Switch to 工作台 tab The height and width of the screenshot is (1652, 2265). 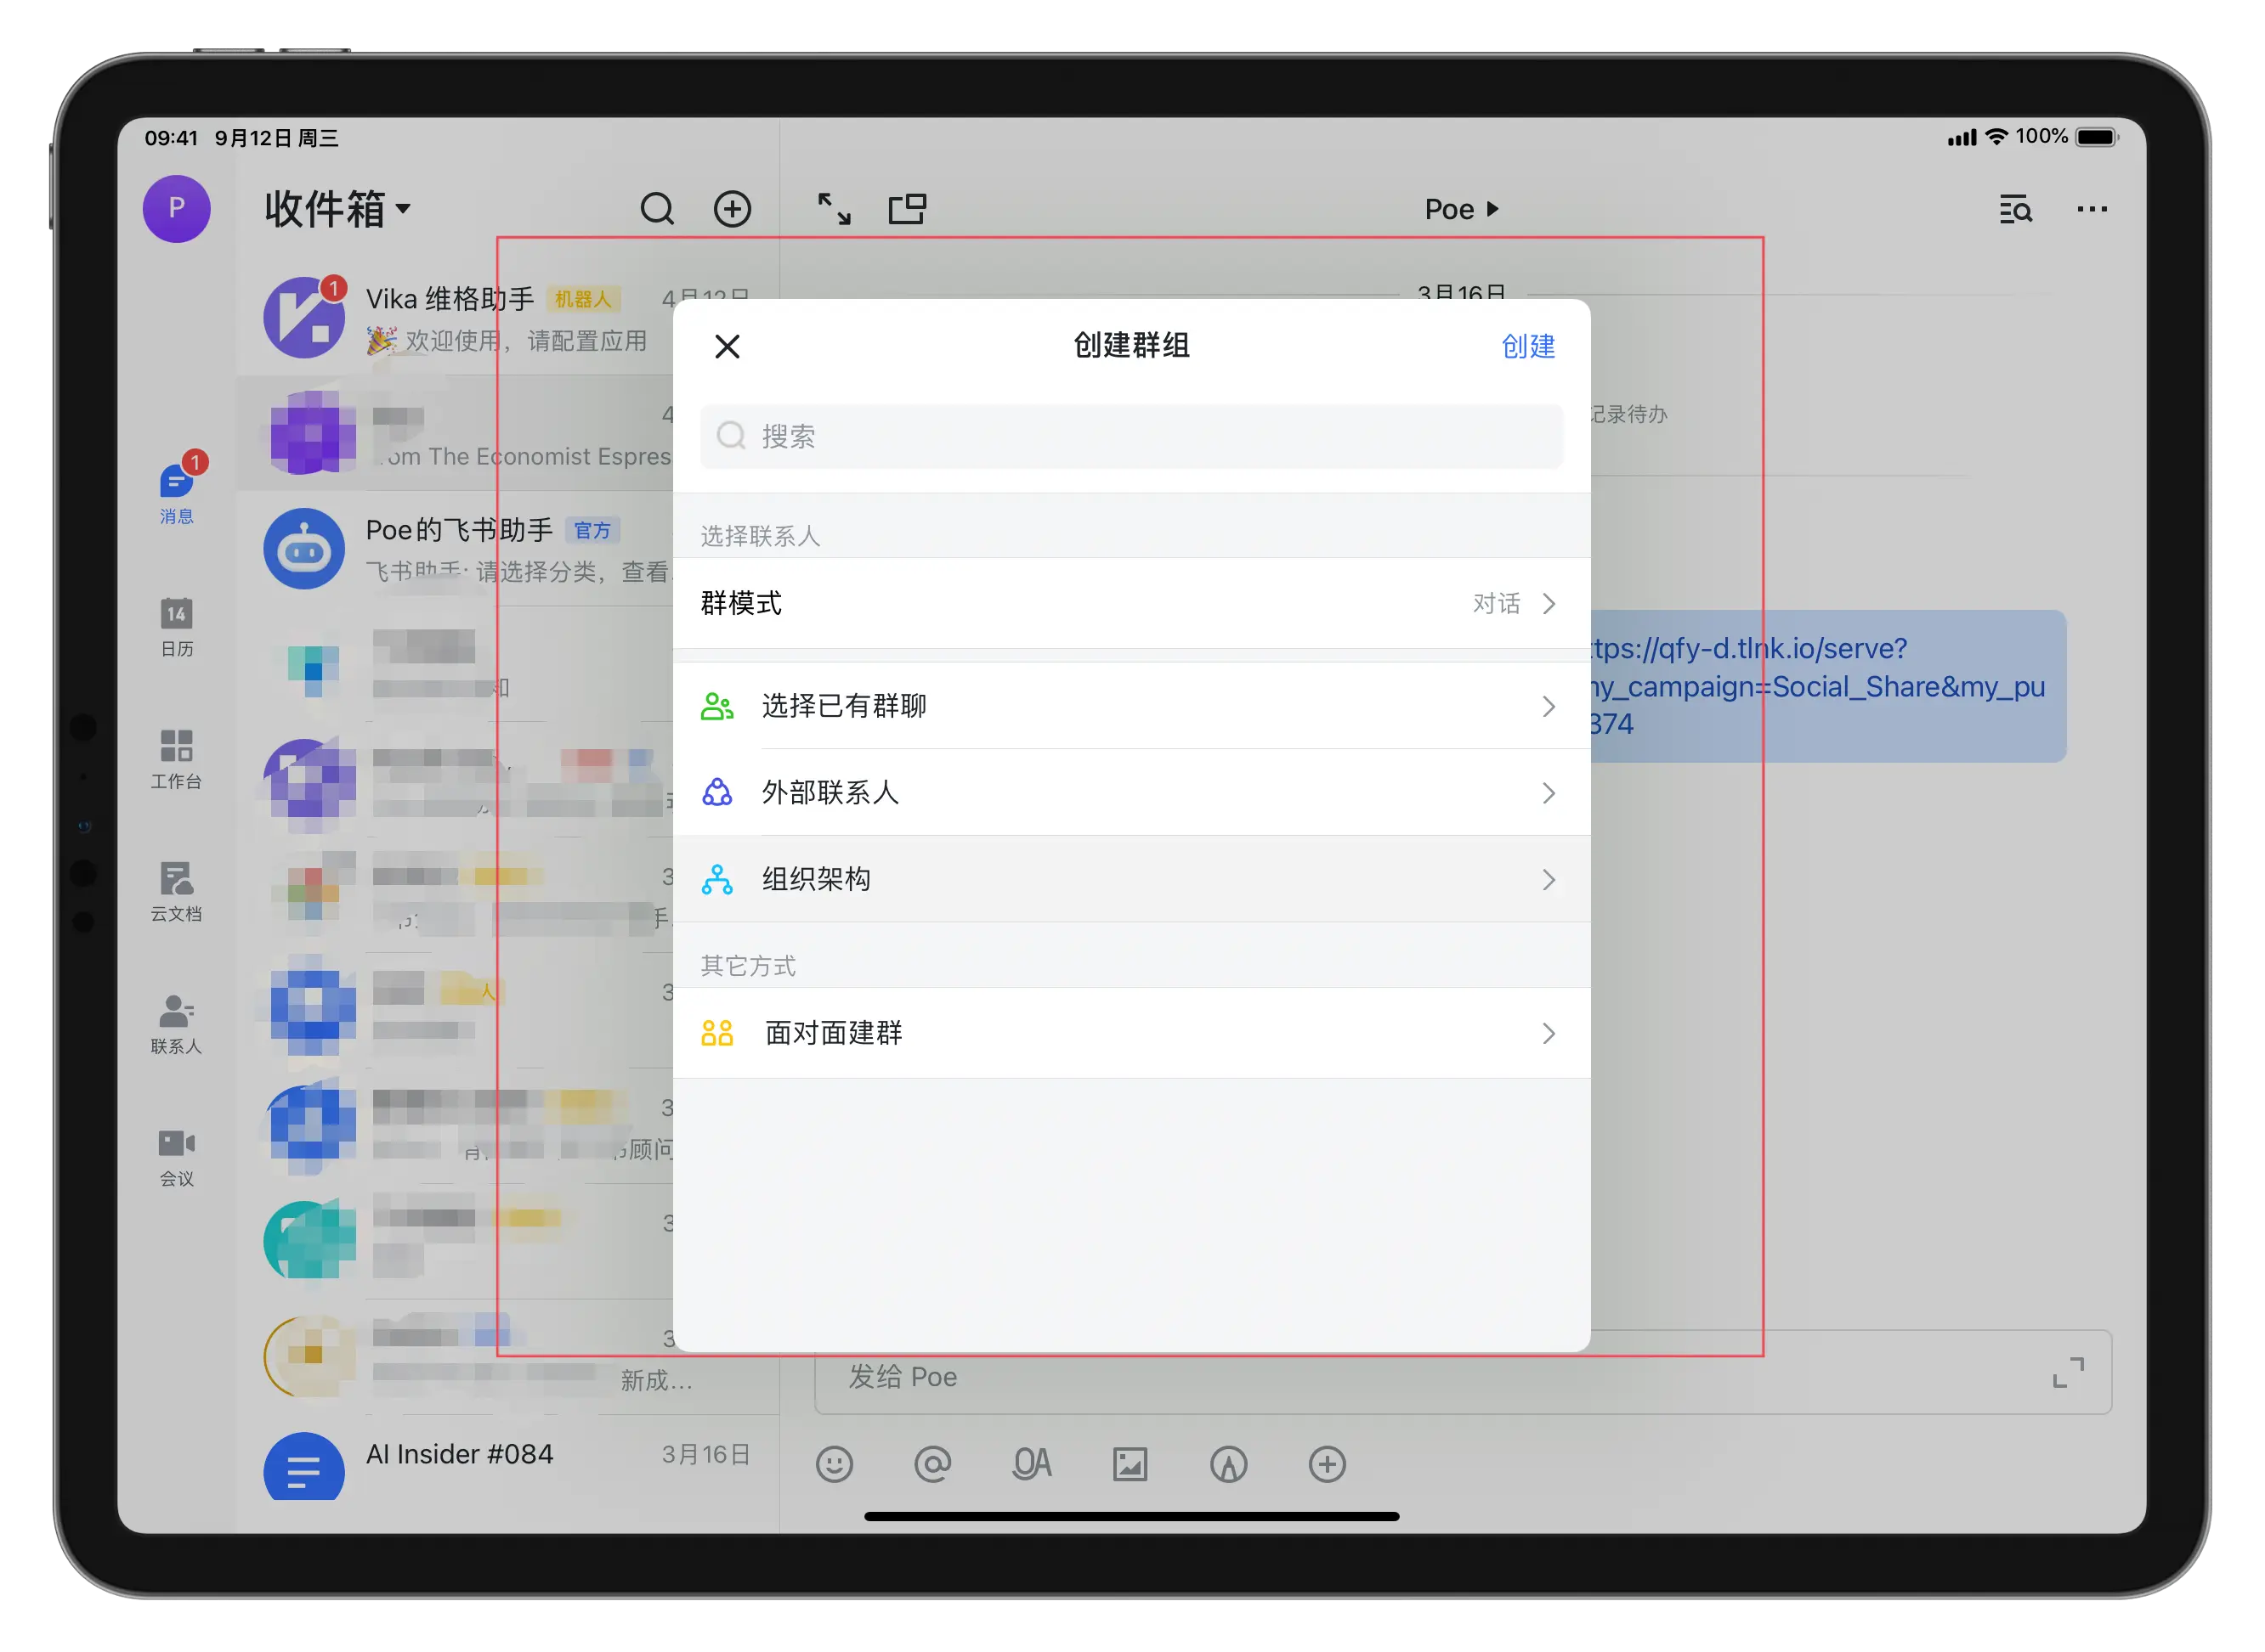tap(177, 760)
